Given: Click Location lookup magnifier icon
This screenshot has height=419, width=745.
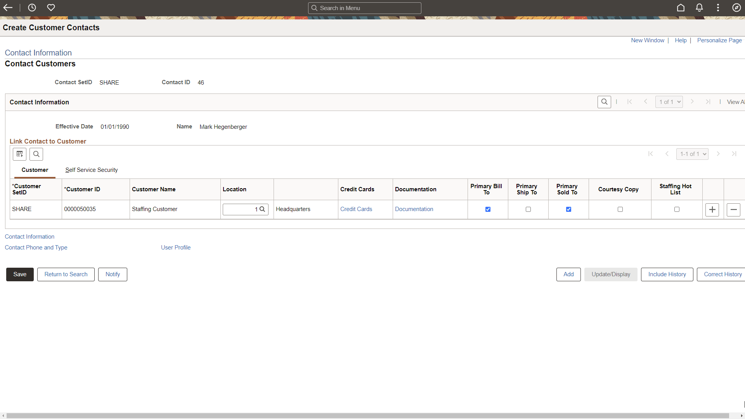Looking at the screenshot, I should pyautogui.click(x=262, y=209).
